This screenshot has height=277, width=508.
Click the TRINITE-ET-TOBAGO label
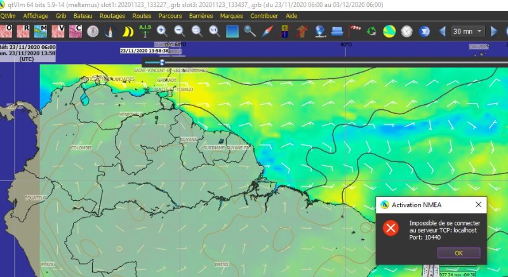[173, 89]
